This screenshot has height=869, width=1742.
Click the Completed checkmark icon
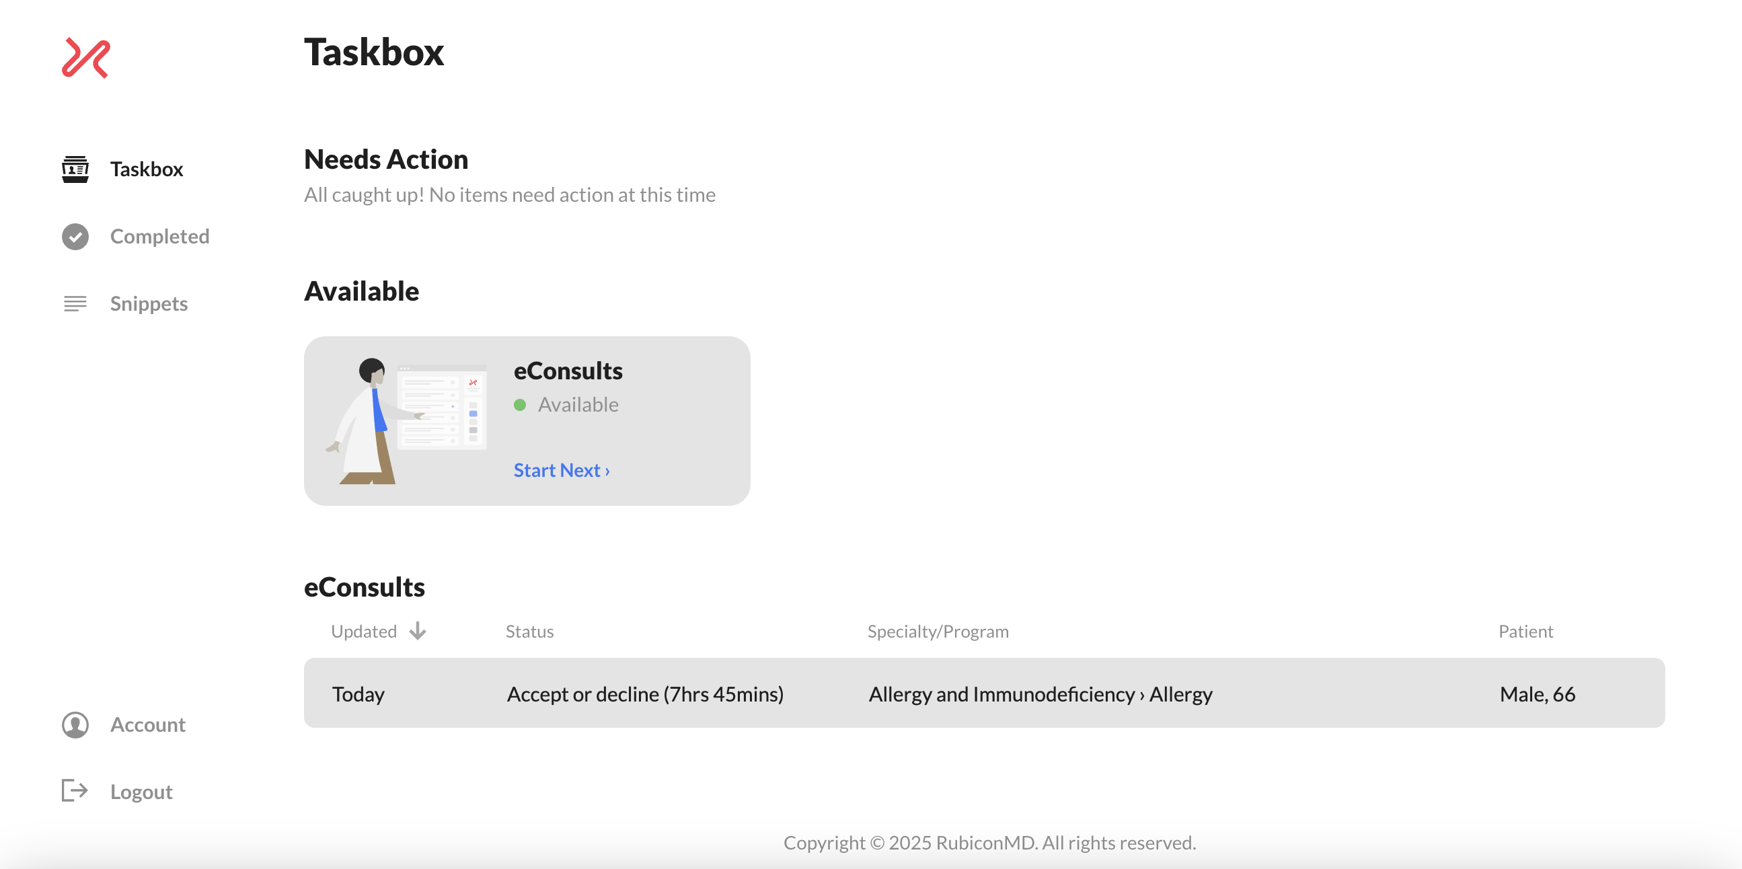coord(75,237)
